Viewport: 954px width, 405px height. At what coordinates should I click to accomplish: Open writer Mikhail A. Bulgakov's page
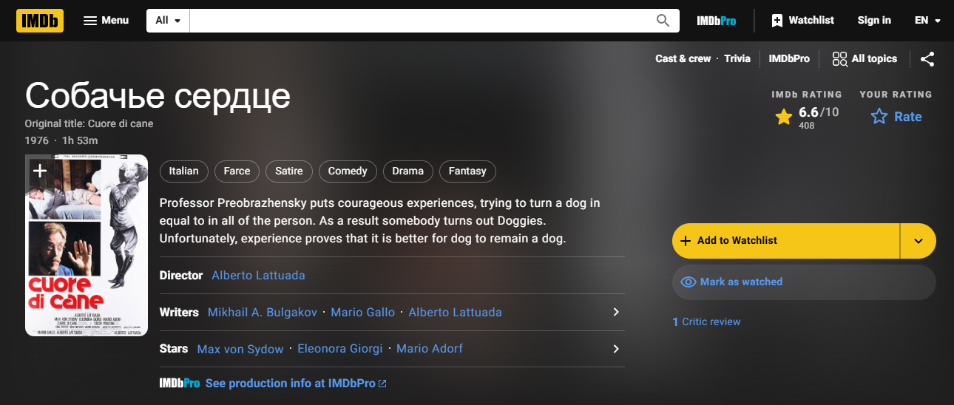point(263,312)
